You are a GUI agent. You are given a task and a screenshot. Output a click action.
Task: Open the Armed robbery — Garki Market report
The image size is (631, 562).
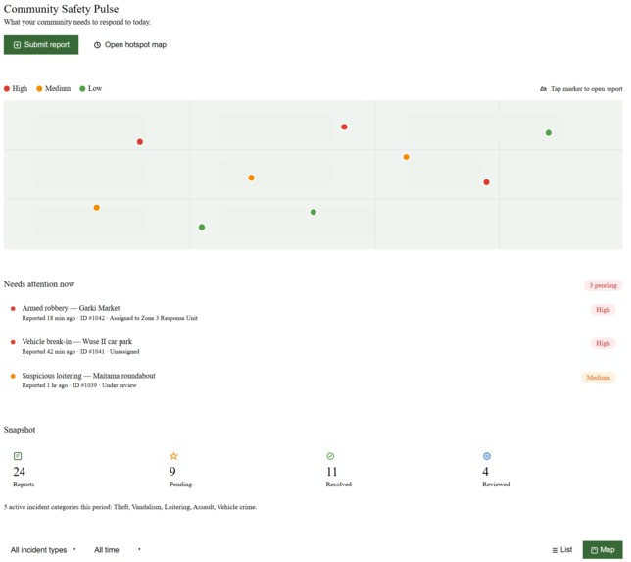tap(314, 313)
